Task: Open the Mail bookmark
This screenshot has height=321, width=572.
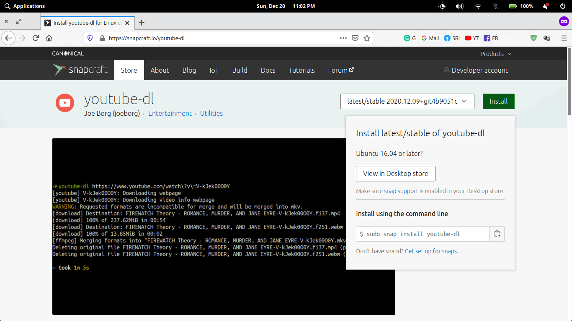Action: point(430,38)
